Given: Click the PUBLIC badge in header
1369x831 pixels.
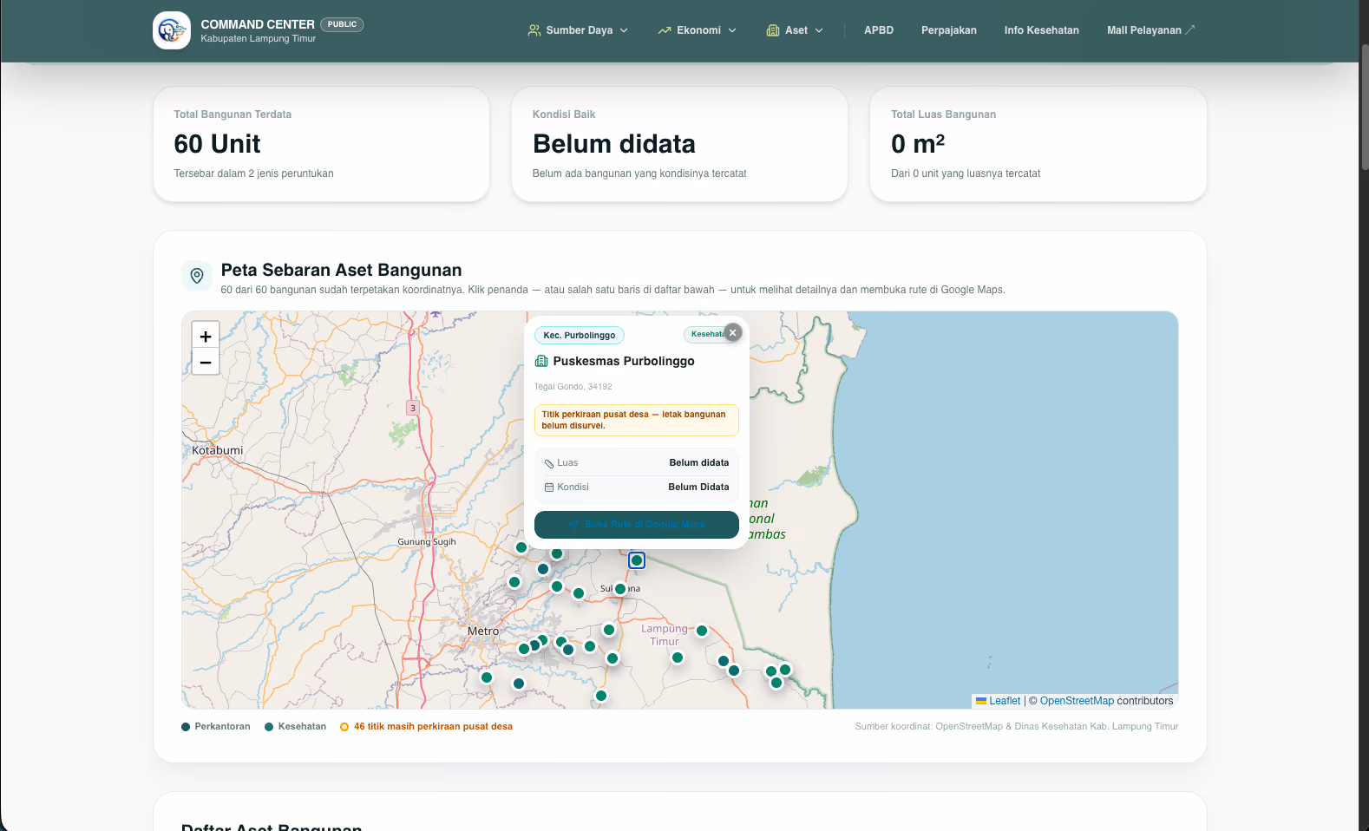Looking at the screenshot, I should click(x=342, y=24).
